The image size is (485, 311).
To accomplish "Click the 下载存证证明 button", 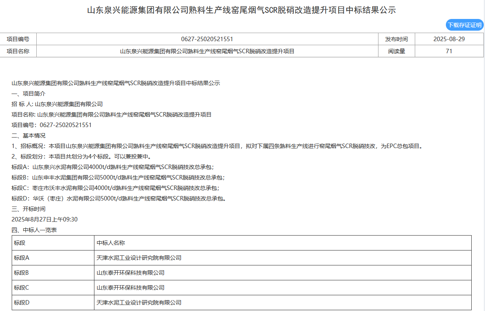I will [464, 25].
